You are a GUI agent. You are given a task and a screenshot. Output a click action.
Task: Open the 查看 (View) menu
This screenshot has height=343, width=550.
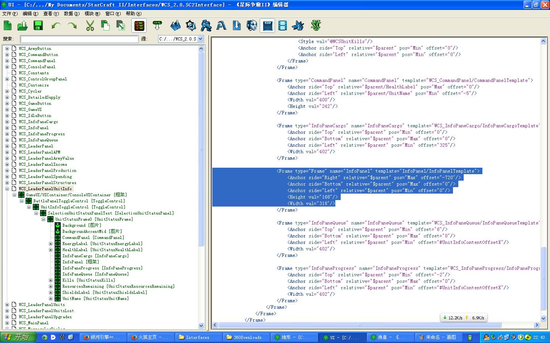51,13
